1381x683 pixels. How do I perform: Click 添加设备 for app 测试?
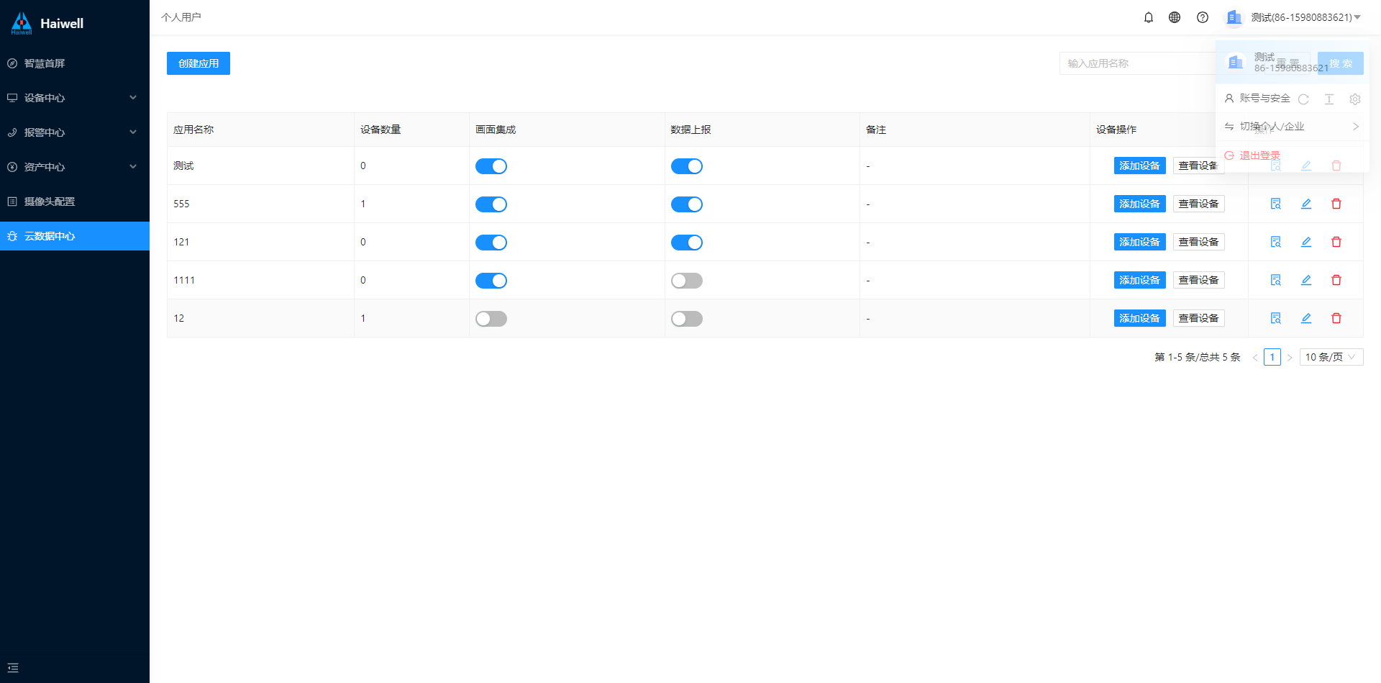(1140, 166)
